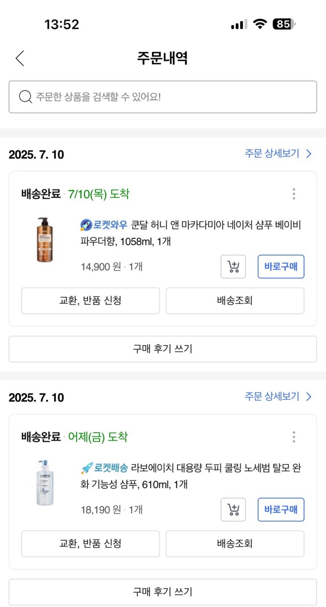Tap the back arrow icon
This screenshot has height=607, width=326.
pos(20,58)
